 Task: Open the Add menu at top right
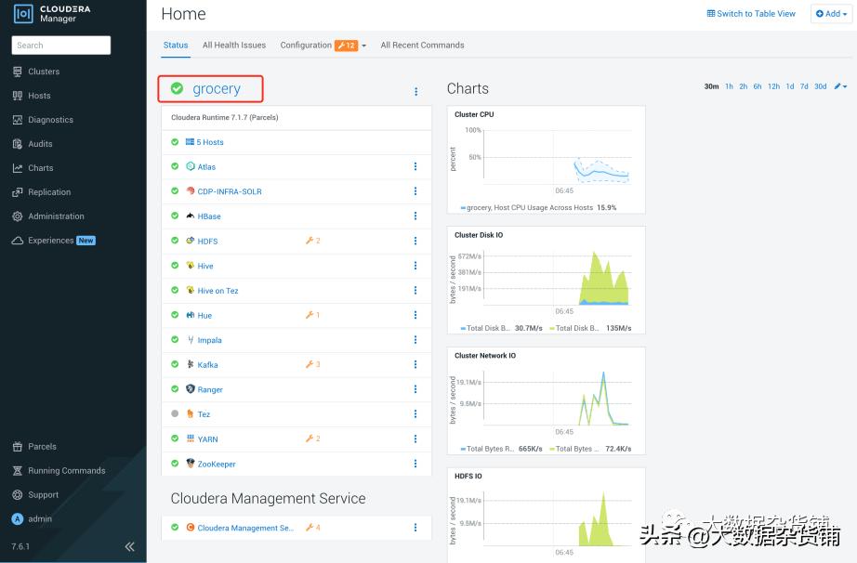830,13
